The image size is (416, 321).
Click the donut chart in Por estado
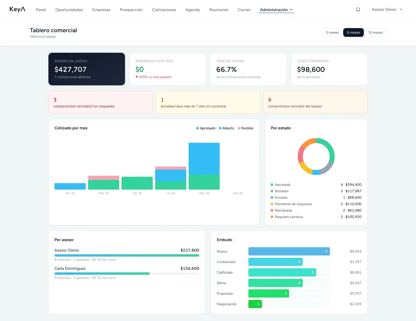tap(316, 156)
